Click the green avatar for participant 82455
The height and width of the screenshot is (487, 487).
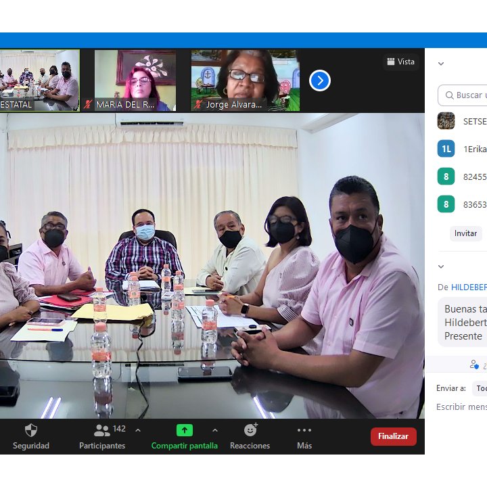[x=446, y=177]
